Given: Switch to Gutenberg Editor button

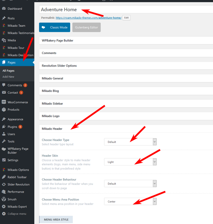Looking at the screenshot, I should coord(86,27).
